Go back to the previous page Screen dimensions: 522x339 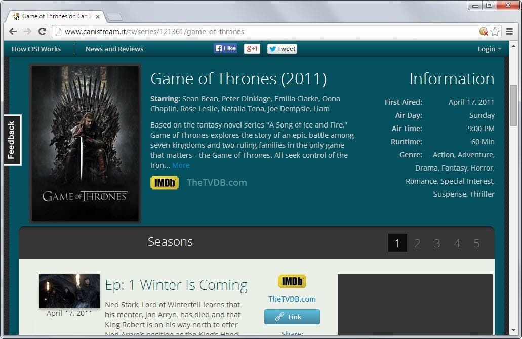pos(13,31)
